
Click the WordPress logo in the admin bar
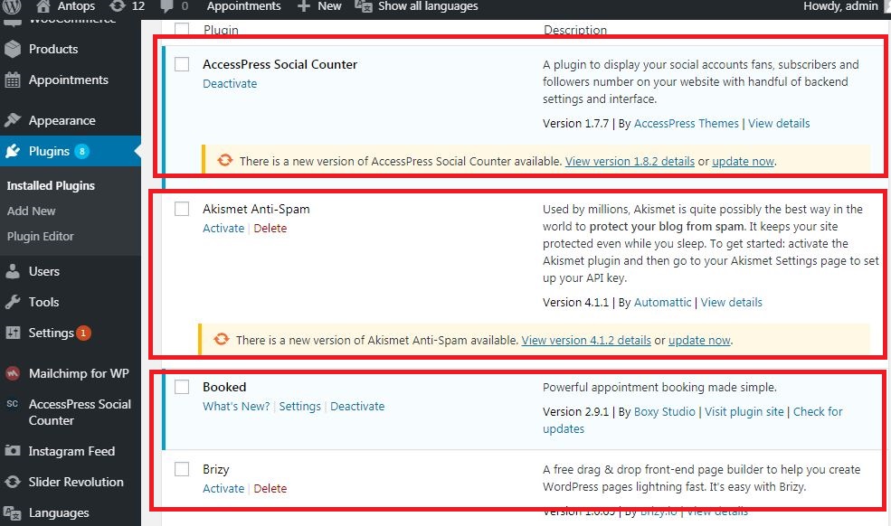tap(12, 6)
